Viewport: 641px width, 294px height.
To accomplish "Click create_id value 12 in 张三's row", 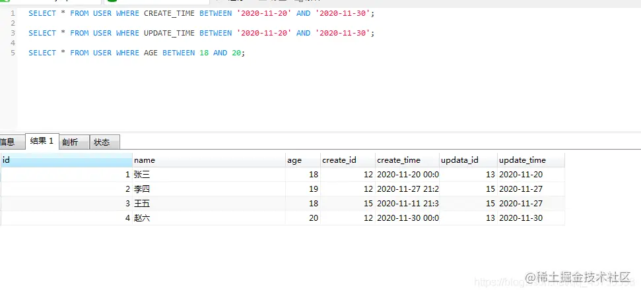I will point(348,175).
